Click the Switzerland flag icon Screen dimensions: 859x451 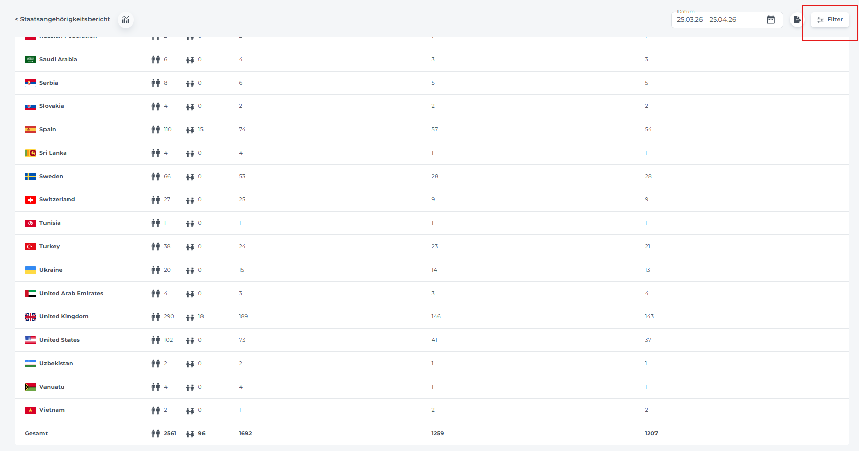coord(30,200)
